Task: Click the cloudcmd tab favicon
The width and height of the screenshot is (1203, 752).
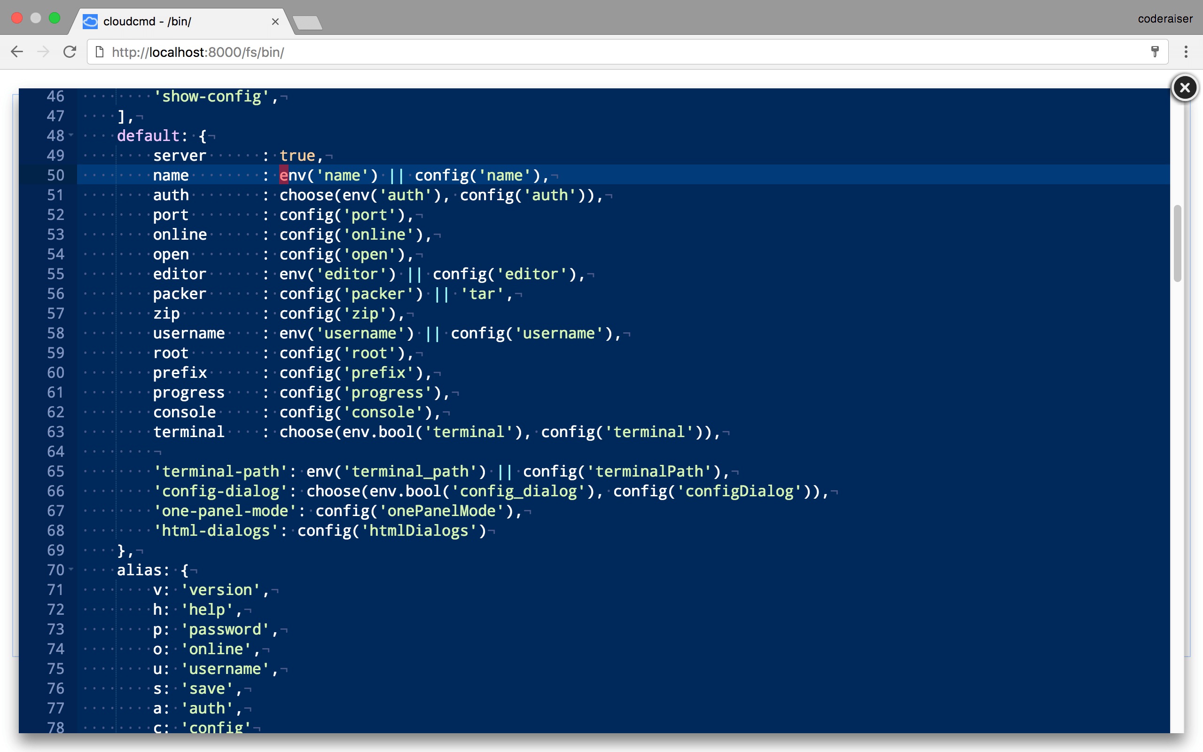Action: coord(90,22)
